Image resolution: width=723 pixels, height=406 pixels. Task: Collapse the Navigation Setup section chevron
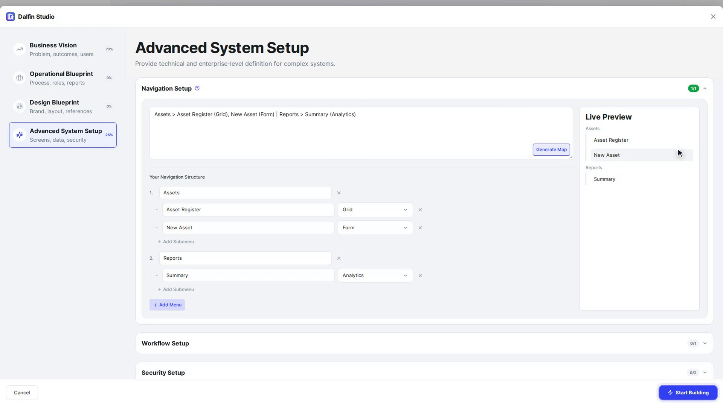[x=705, y=88]
